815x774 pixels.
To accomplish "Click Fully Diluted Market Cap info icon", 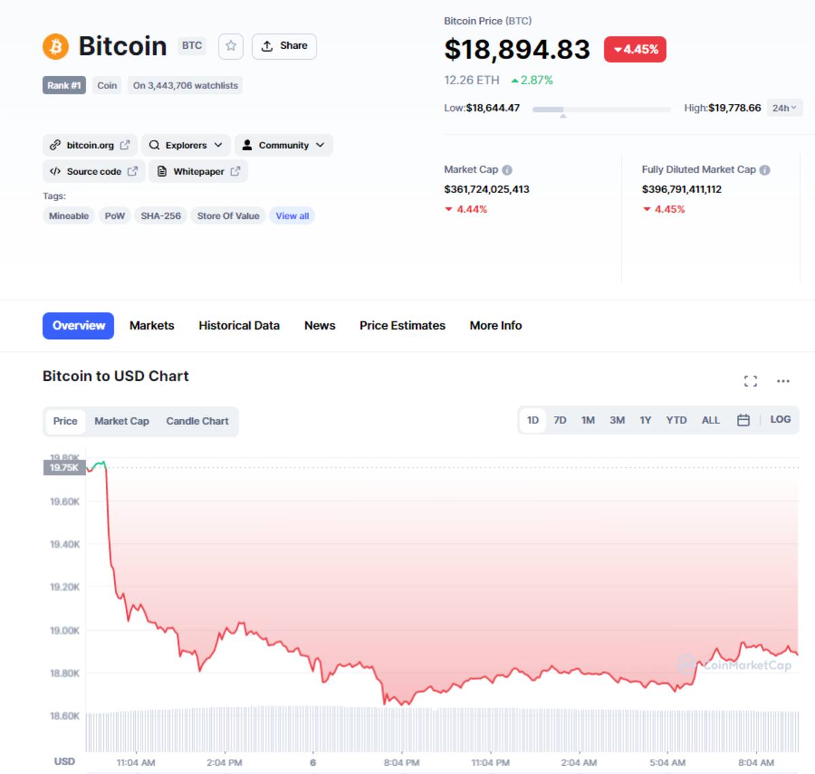I will [x=765, y=170].
